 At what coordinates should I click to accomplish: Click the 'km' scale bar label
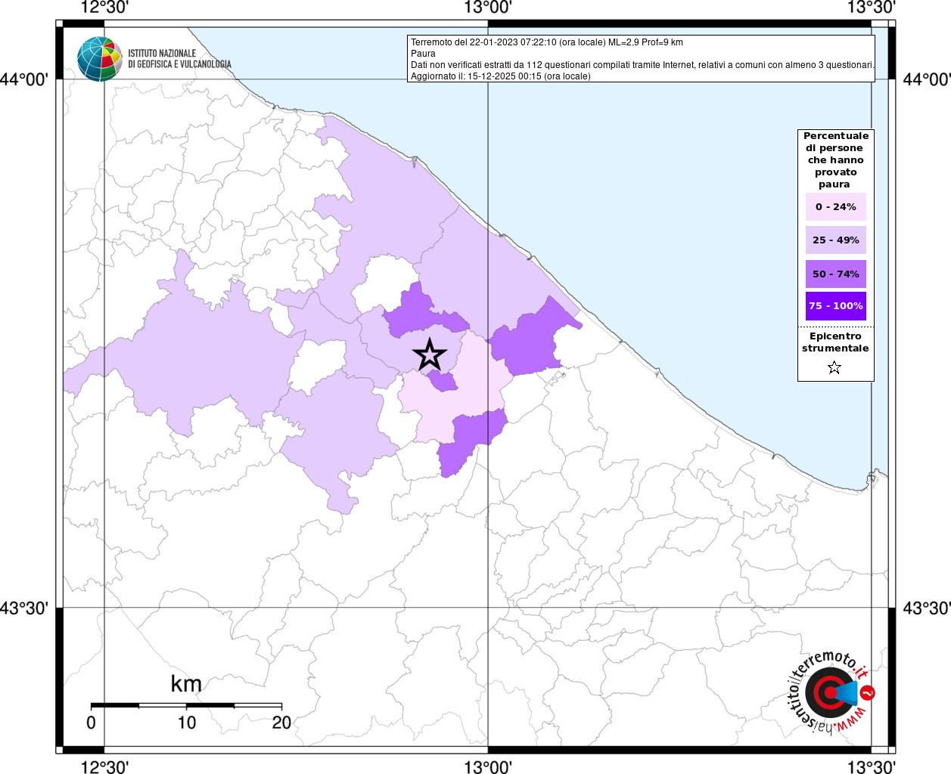pyautogui.click(x=186, y=683)
